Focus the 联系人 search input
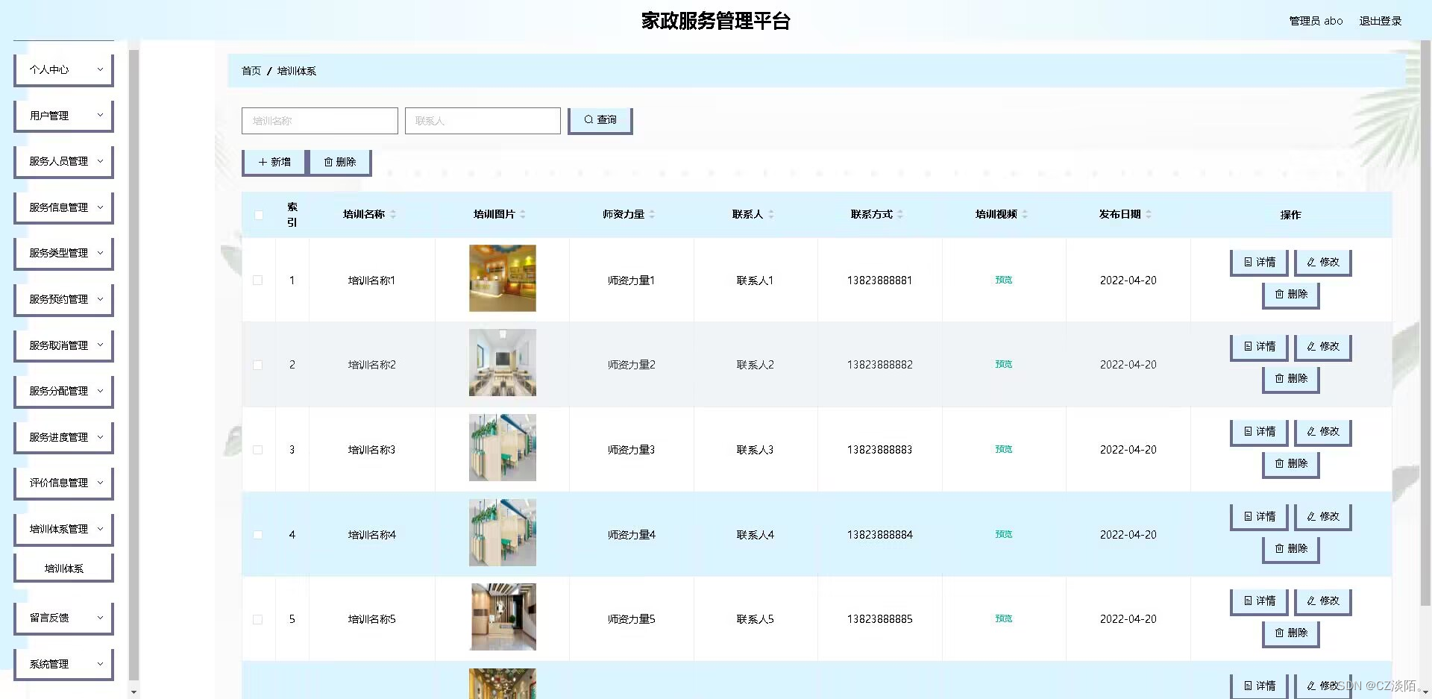 483,121
